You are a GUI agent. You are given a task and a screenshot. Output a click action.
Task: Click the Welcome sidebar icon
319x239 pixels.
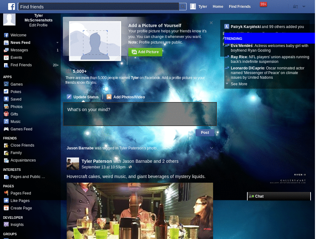(x=6, y=35)
